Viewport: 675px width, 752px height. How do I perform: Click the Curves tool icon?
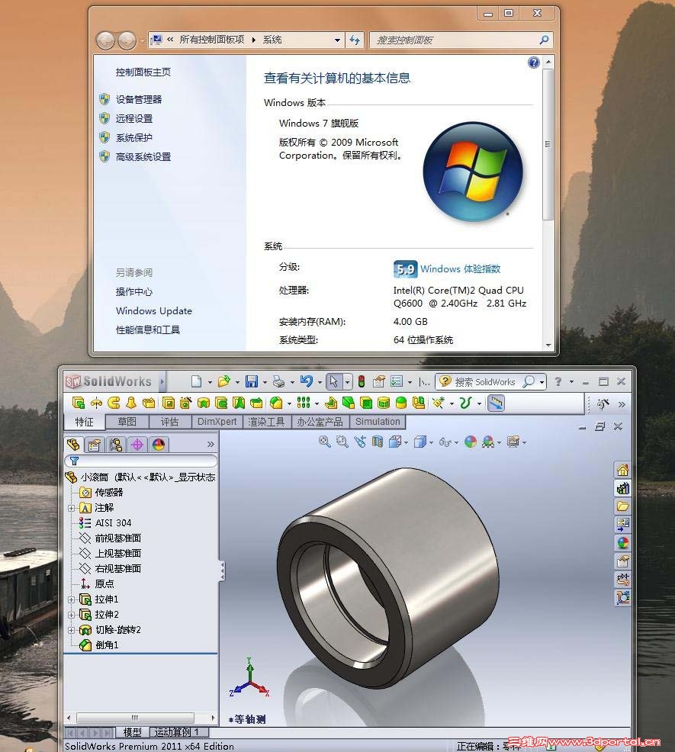(x=464, y=403)
